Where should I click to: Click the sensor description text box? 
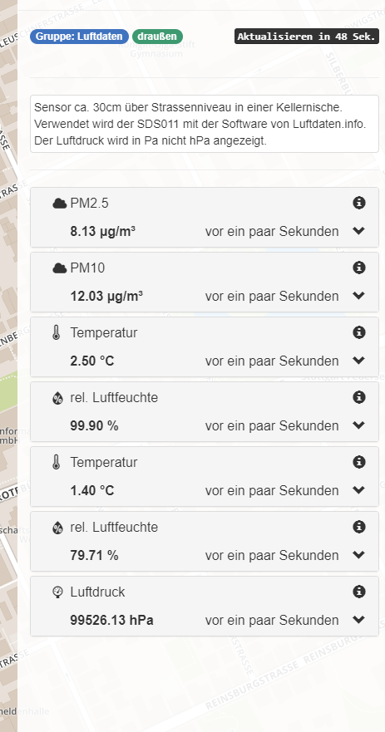(x=205, y=124)
